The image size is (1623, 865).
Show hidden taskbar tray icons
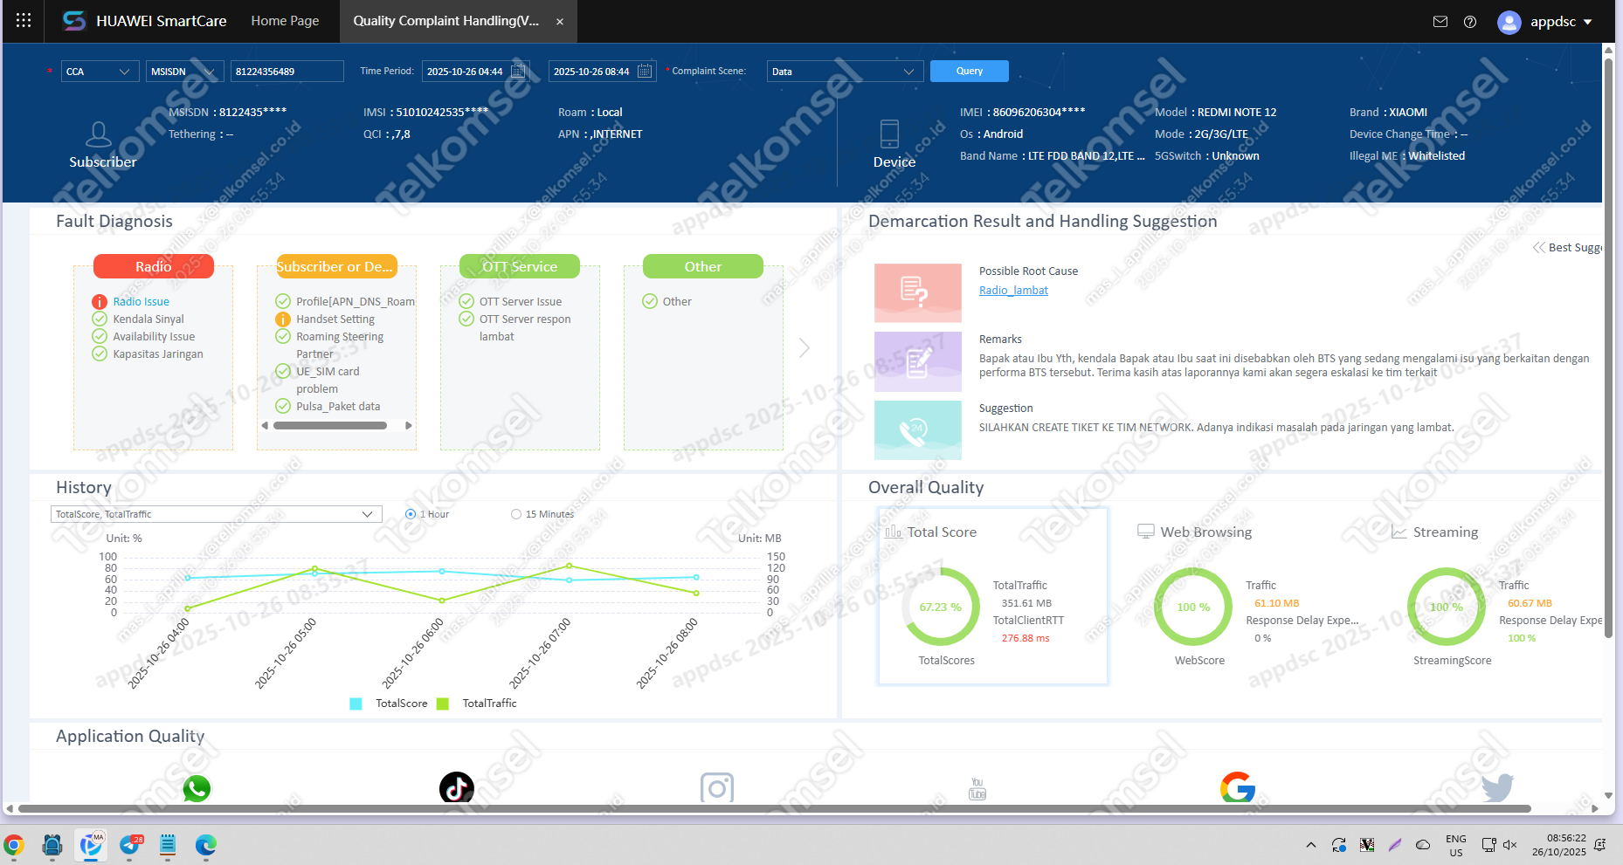(1311, 844)
